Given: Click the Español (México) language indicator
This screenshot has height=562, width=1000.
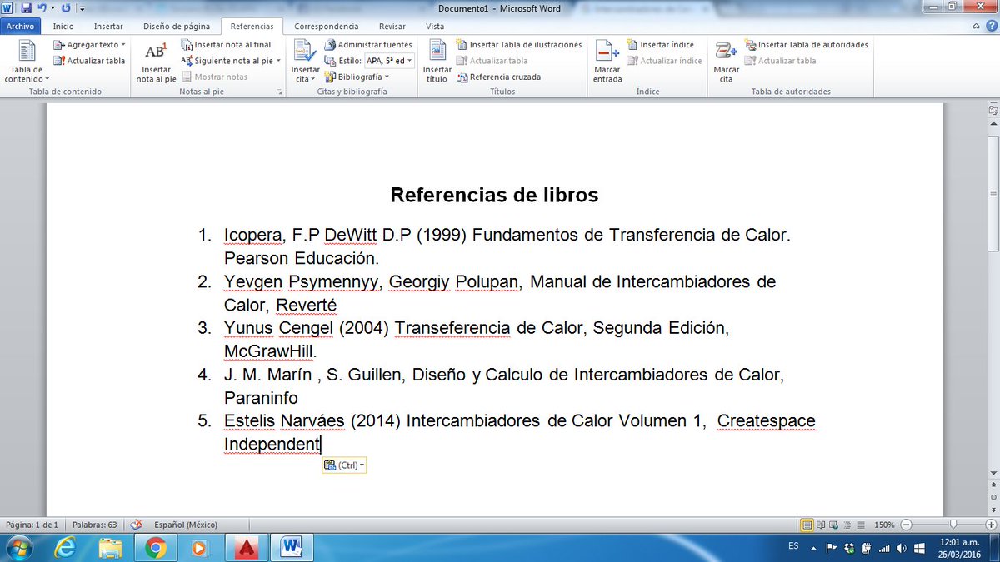Looking at the screenshot, I should [186, 525].
